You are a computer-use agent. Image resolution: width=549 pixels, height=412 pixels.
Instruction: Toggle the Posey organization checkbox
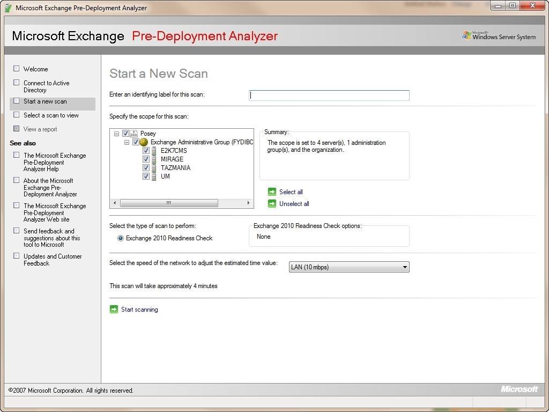125,134
